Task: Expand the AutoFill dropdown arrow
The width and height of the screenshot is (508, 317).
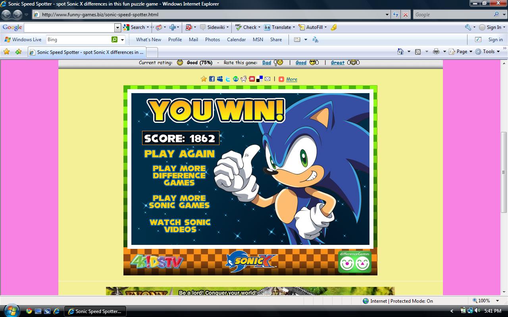Action: [325, 27]
